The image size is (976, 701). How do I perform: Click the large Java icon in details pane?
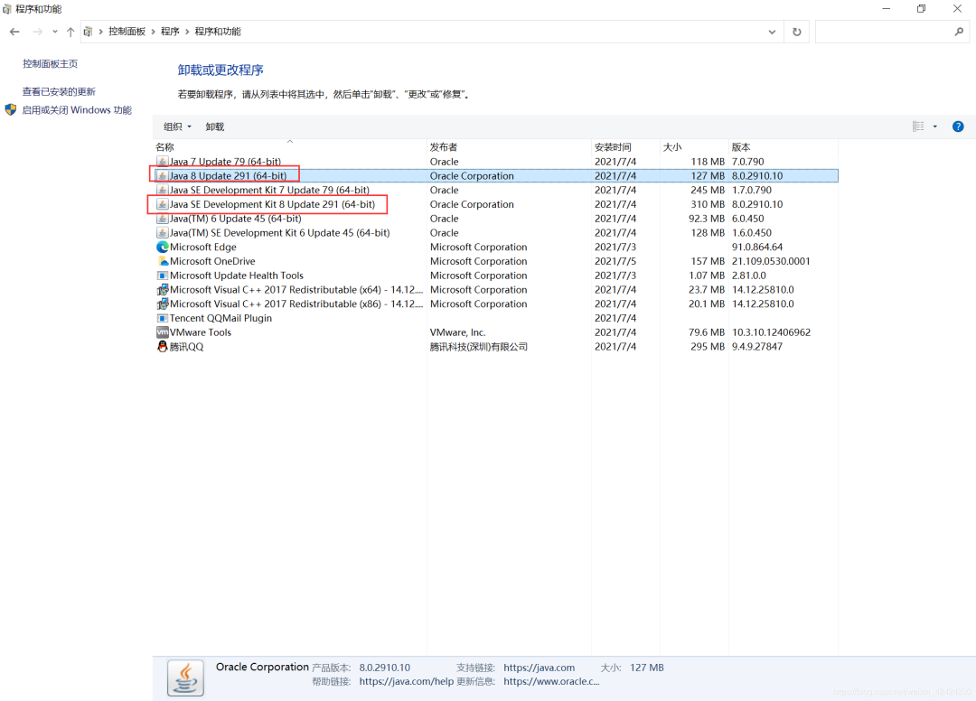coord(185,678)
